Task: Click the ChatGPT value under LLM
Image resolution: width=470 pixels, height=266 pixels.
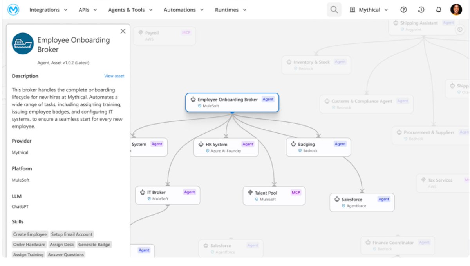Action: [20, 207]
